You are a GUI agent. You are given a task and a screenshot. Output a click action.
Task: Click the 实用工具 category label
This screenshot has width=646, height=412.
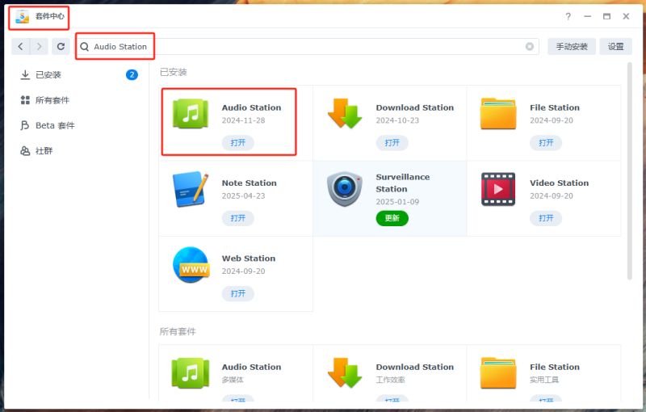point(544,380)
